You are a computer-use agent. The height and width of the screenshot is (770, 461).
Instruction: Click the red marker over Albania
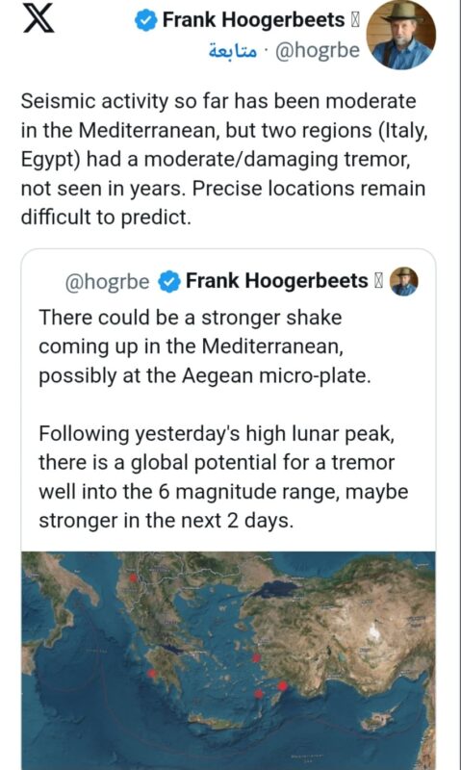(133, 578)
